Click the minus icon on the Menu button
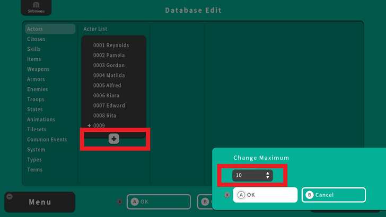Viewport: 386px width, 217px height. point(10,196)
